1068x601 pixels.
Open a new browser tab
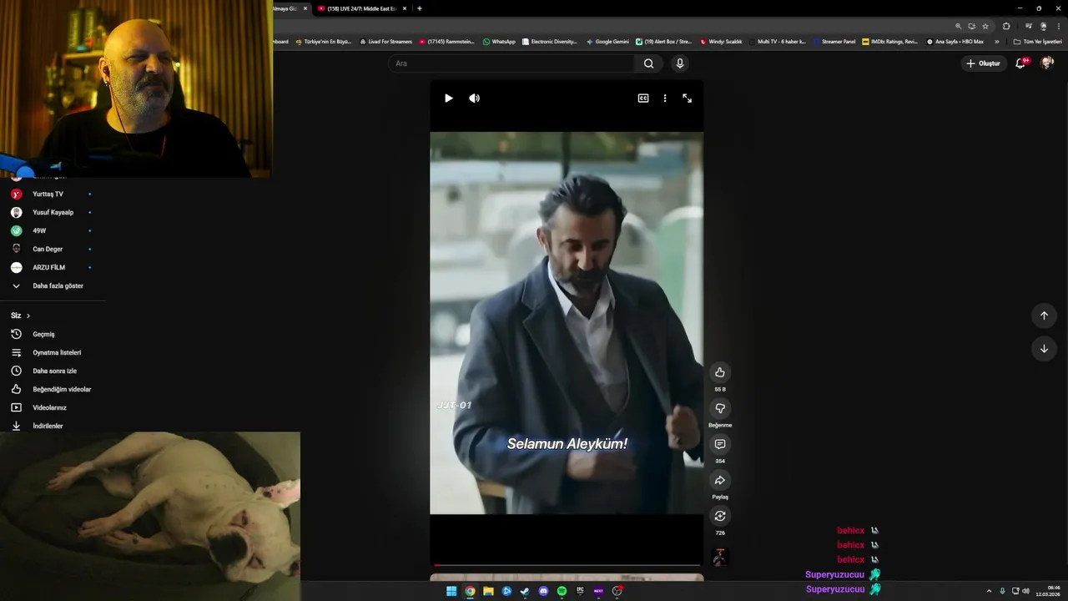pos(419,8)
